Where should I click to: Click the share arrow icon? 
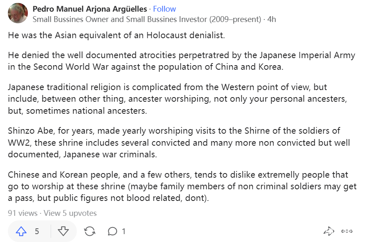point(328,231)
